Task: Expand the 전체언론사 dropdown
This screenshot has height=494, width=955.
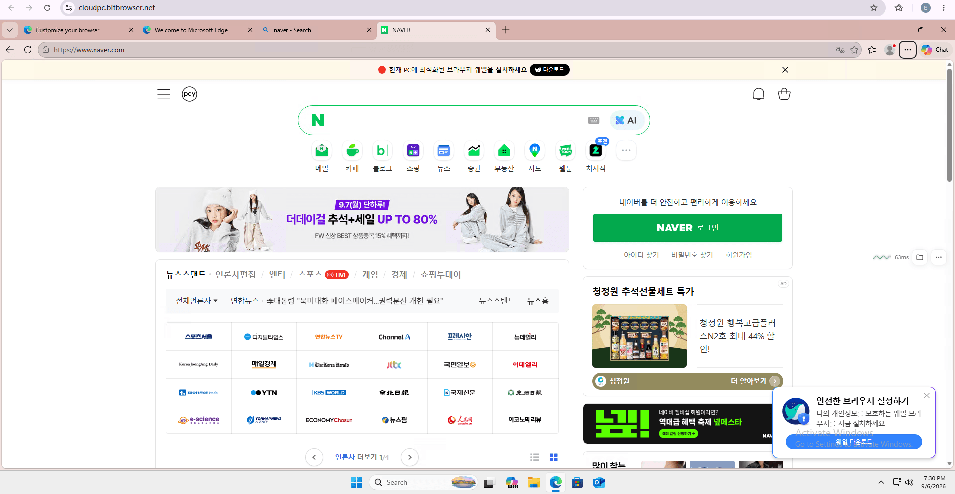Action: (x=196, y=301)
